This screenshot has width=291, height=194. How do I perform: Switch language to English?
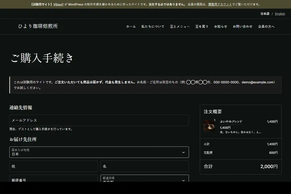(x=280, y=14)
